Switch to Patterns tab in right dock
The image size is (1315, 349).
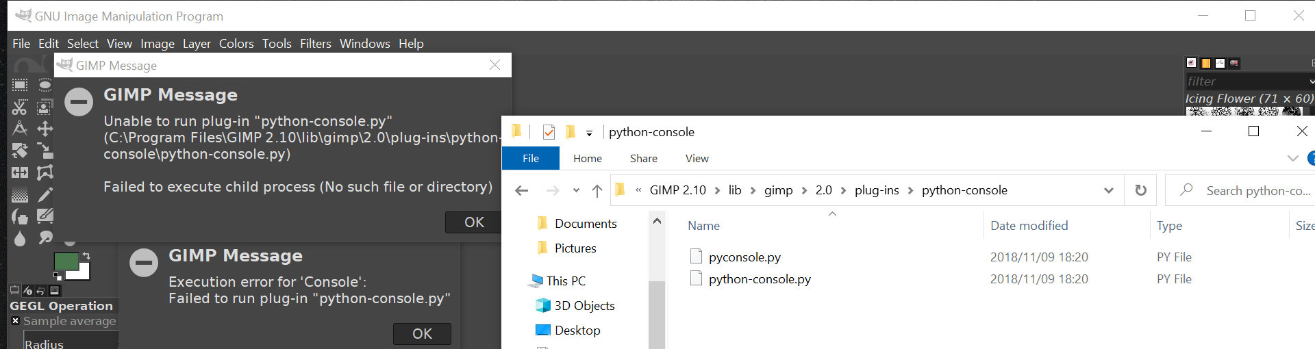1206,63
